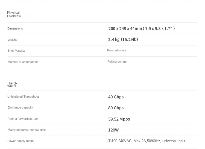Viewport: 205px width, 149px height.
Task: Click the Material of accessories label
Action: coord(23,62)
